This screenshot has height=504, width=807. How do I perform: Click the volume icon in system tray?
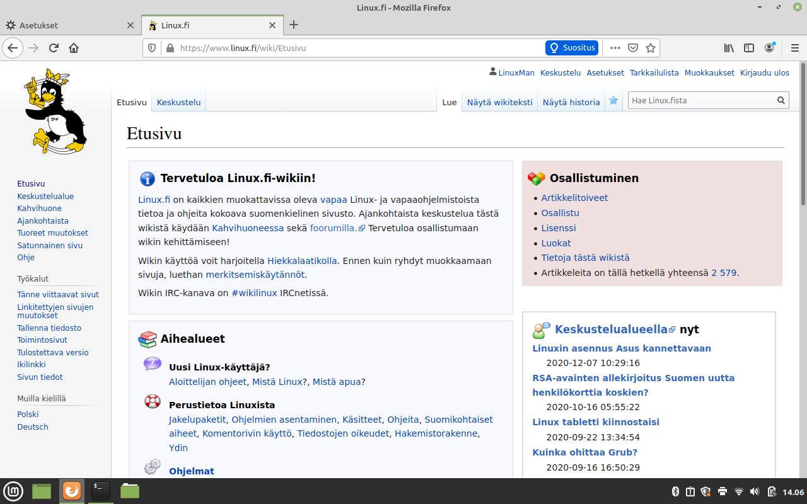tap(755, 491)
